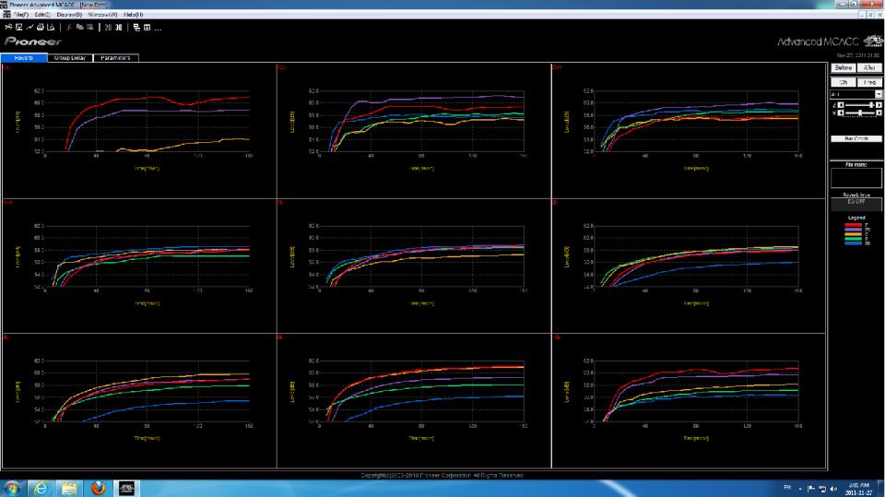The height and width of the screenshot is (497, 885).
Task: Open the Parameters tab
Action: [115, 57]
